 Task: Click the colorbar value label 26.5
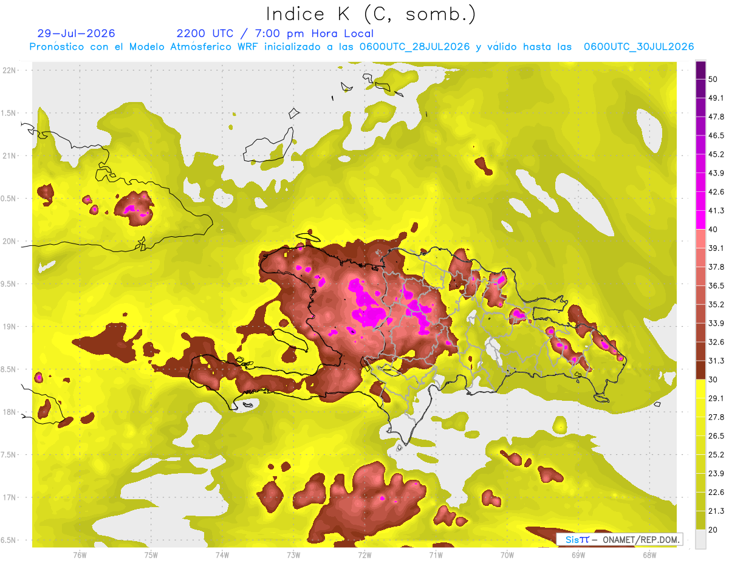click(716, 436)
